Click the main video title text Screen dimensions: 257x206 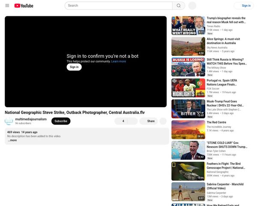[x=75, y=112]
